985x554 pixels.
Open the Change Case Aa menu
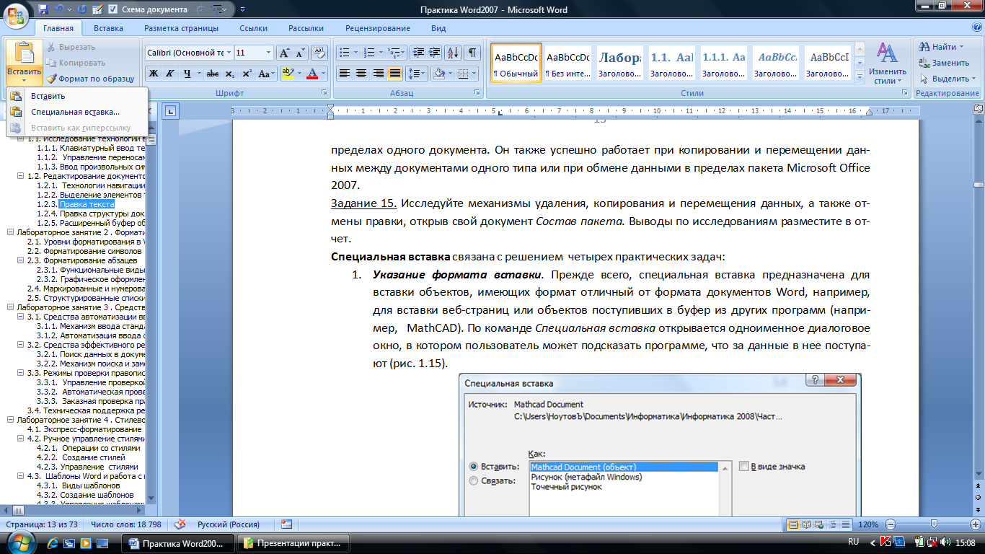click(266, 74)
